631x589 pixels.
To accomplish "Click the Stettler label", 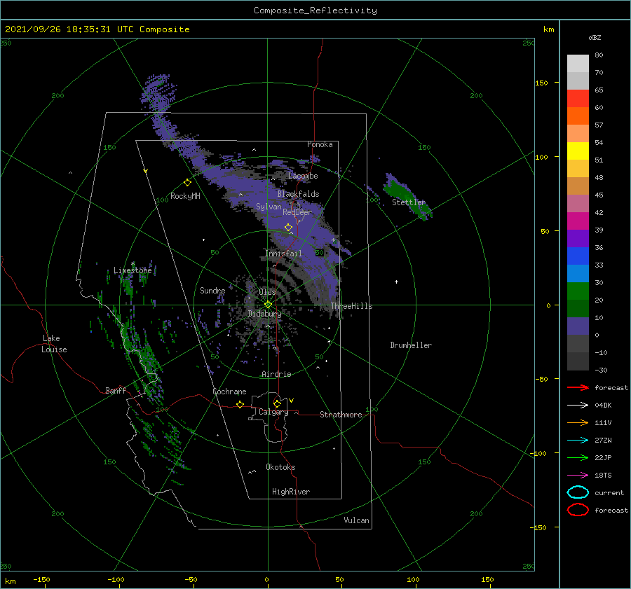I will [x=409, y=202].
